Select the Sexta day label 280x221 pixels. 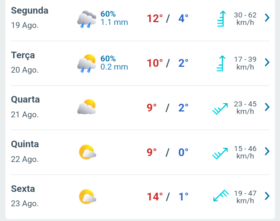point(23,189)
